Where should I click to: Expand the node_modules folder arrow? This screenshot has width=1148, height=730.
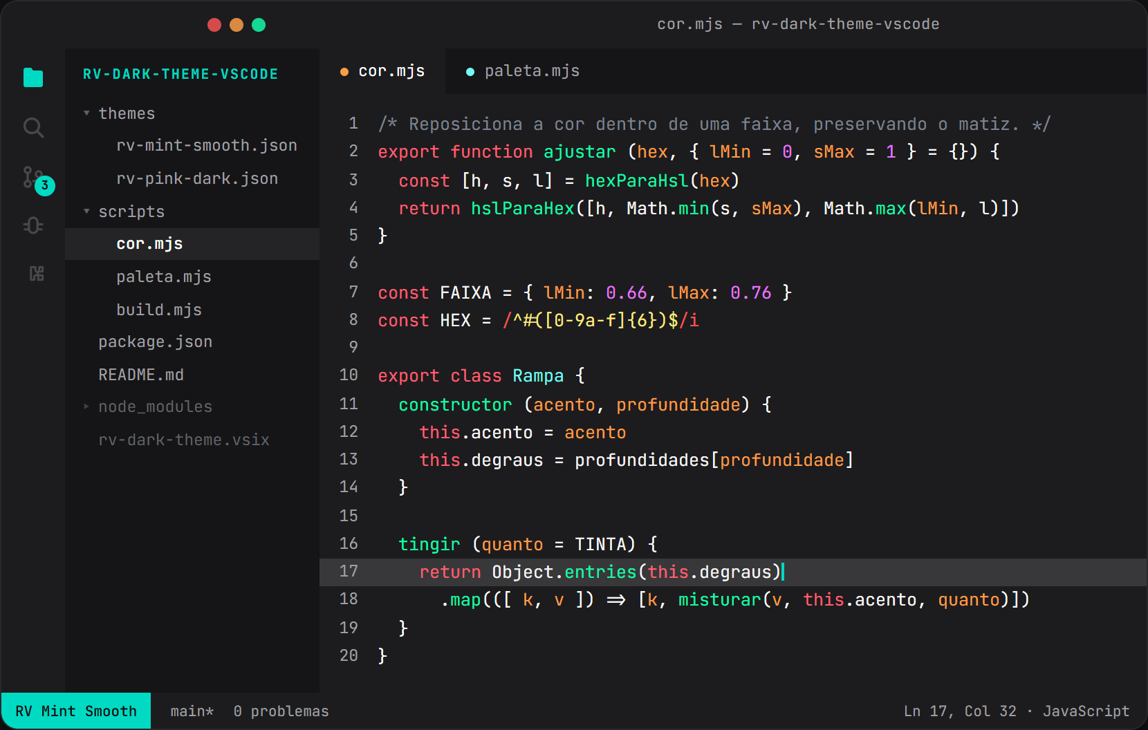click(x=86, y=406)
